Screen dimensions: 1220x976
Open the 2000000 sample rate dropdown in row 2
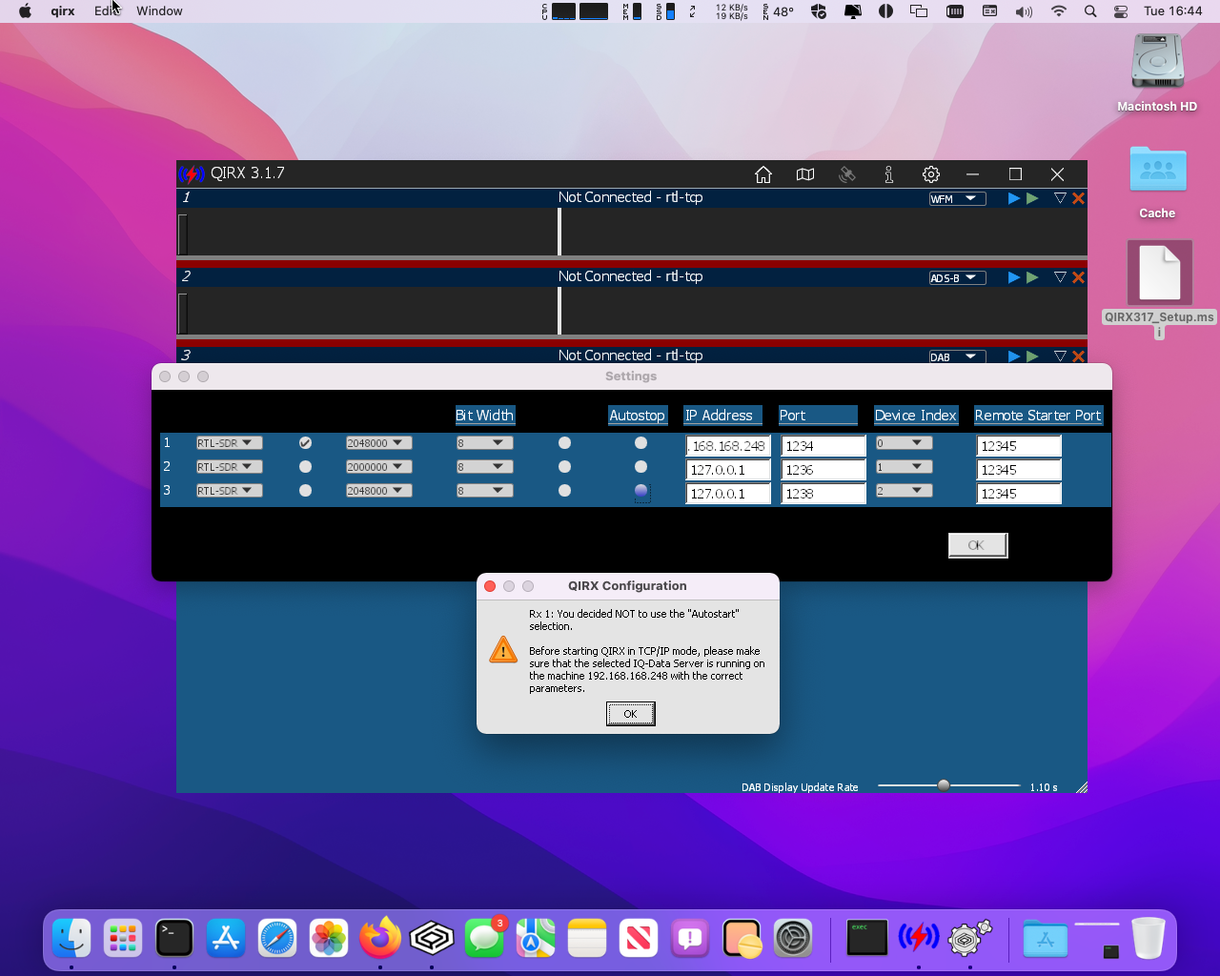click(x=378, y=467)
